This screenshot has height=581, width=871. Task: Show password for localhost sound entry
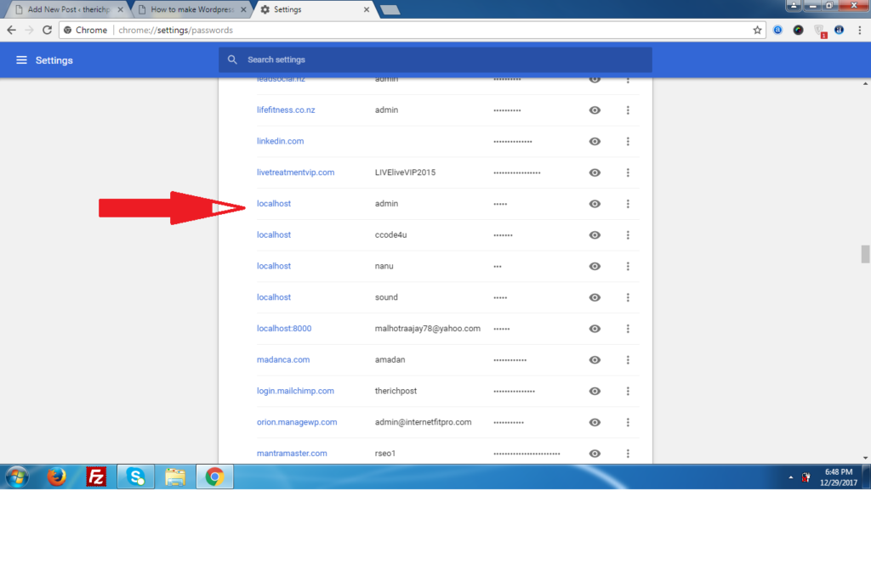595,297
